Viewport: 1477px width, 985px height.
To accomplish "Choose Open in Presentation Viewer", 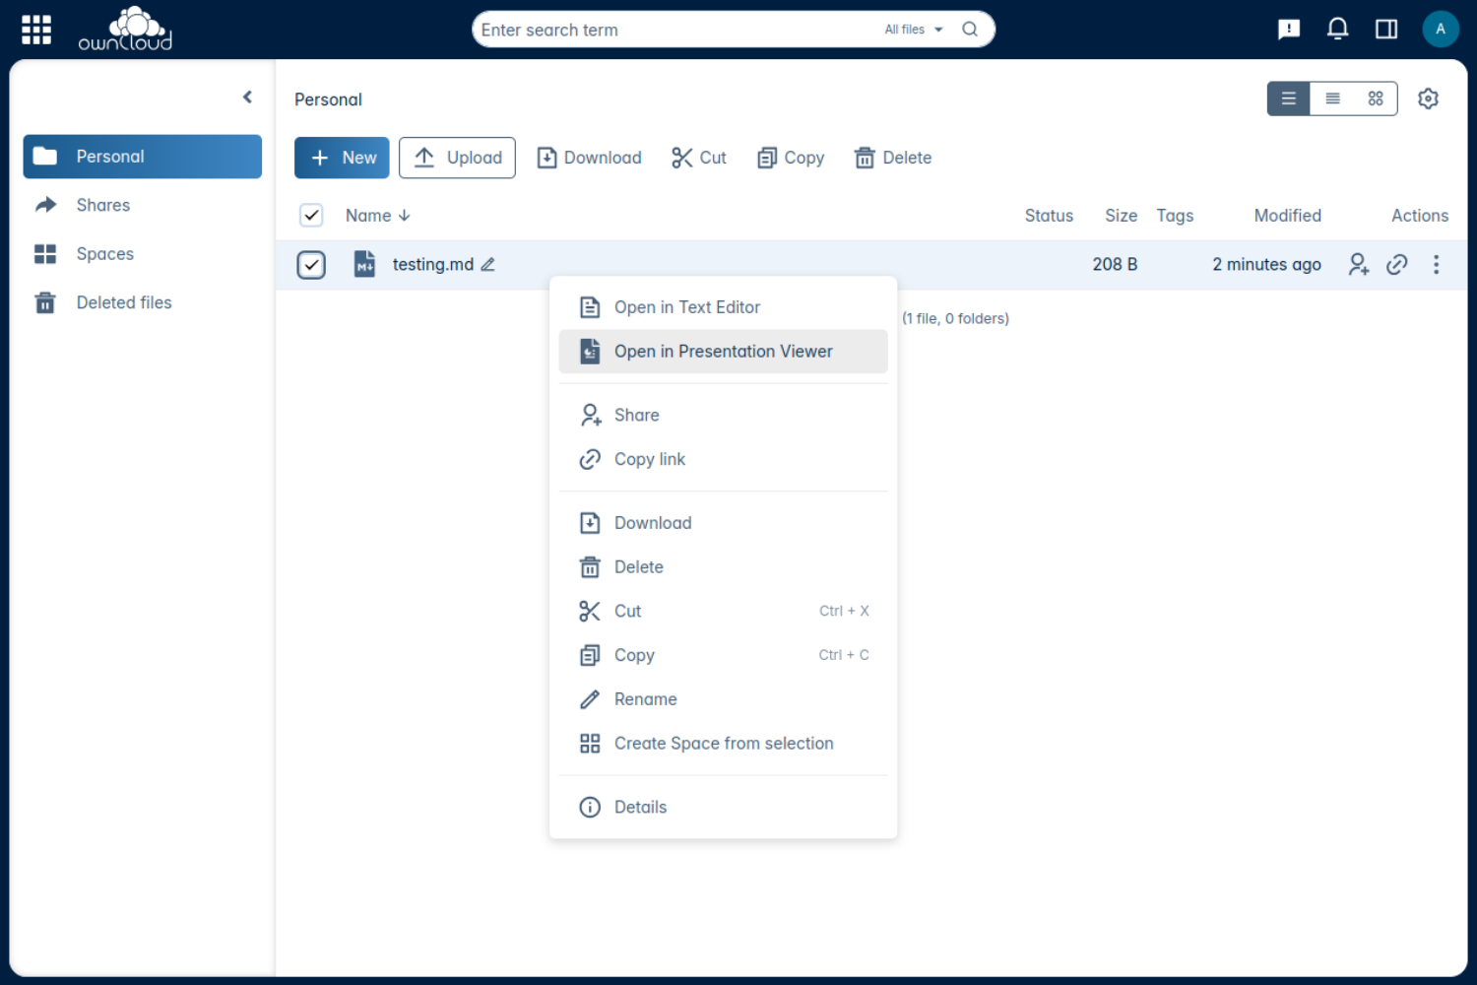I will (x=723, y=352).
